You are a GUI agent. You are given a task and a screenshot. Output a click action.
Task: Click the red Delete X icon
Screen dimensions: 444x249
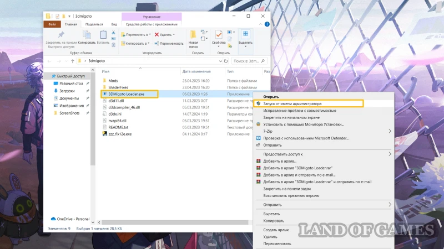click(157, 34)
